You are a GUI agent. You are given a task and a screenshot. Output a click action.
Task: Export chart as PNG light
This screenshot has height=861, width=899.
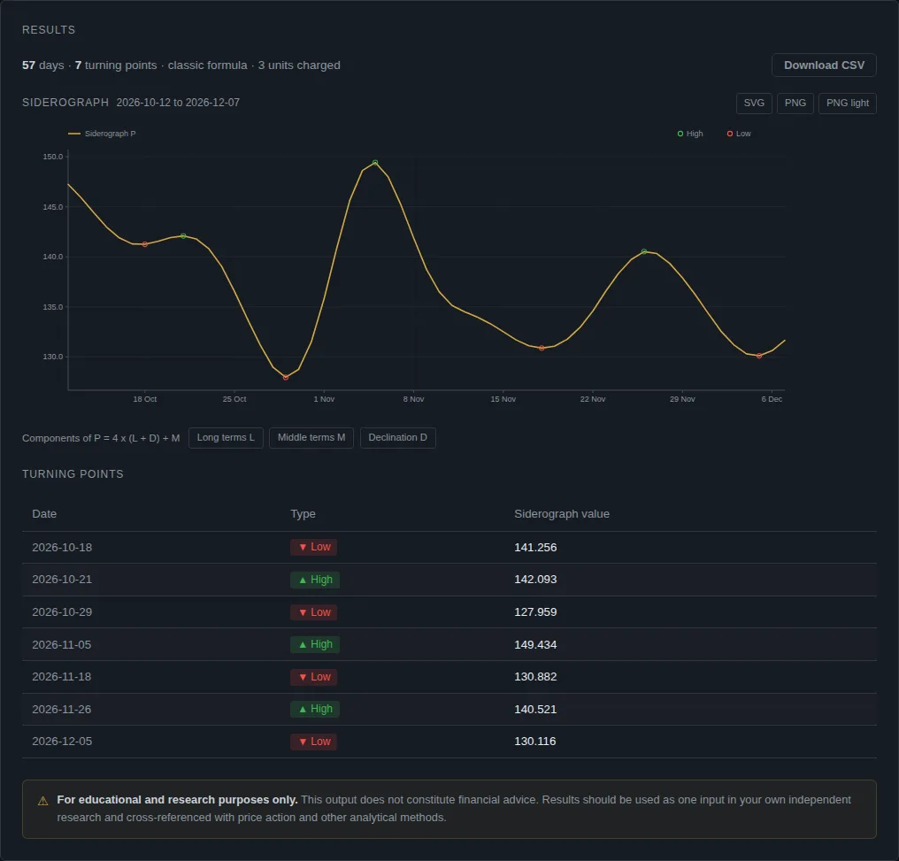[x=847, y=104]
